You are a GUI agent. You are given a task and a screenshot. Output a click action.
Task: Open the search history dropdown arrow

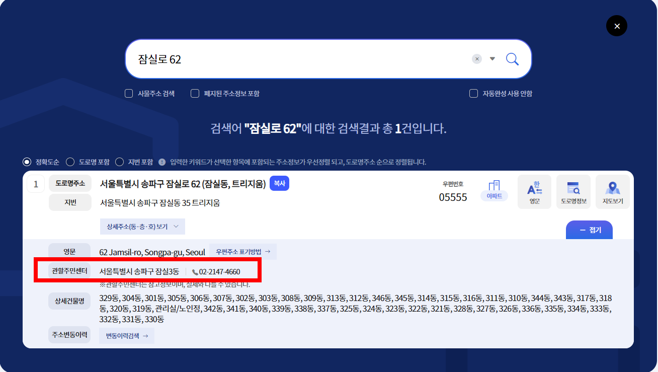point(491,59)
